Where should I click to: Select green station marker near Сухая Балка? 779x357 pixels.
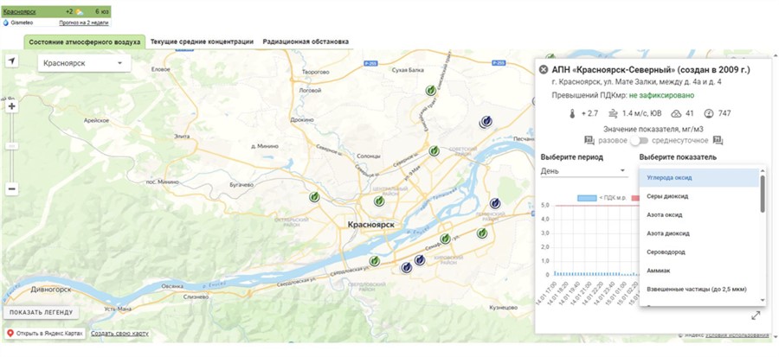(431, 90)
